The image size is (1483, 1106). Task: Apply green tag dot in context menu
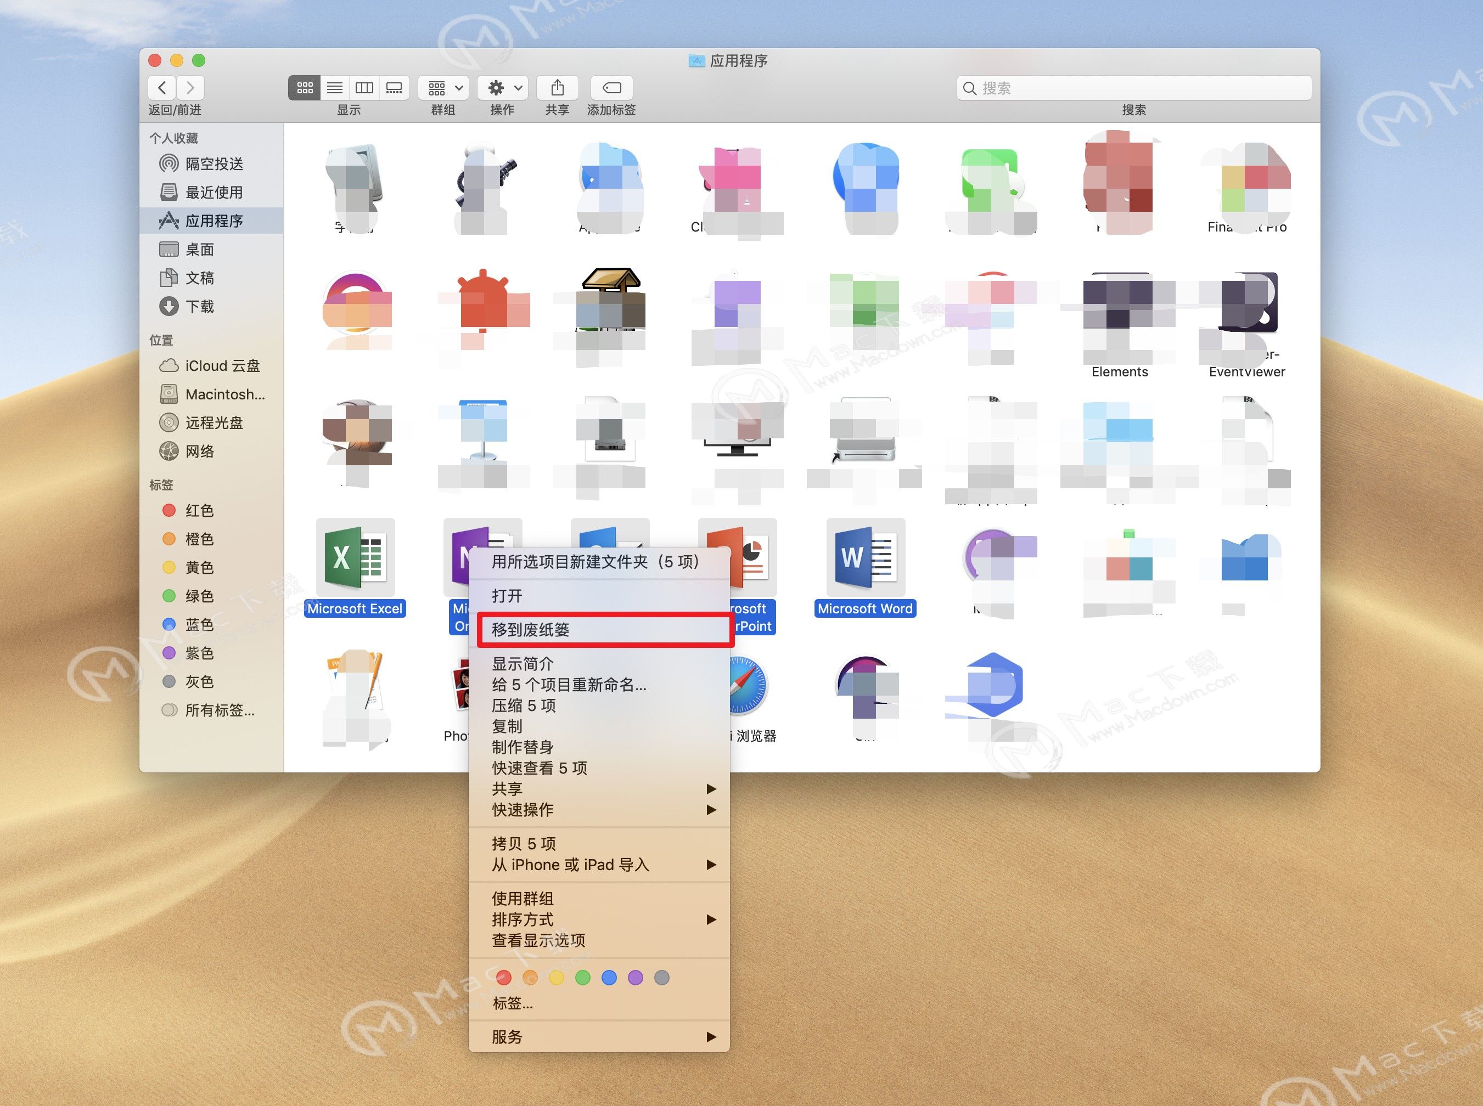point(583,978)
